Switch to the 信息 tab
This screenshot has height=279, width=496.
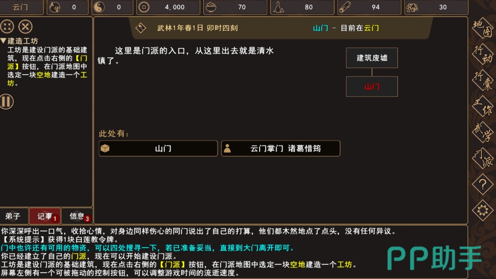77,216
